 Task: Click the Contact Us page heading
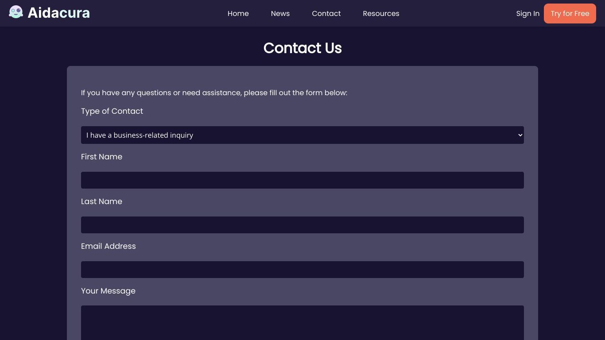point(302,48)
